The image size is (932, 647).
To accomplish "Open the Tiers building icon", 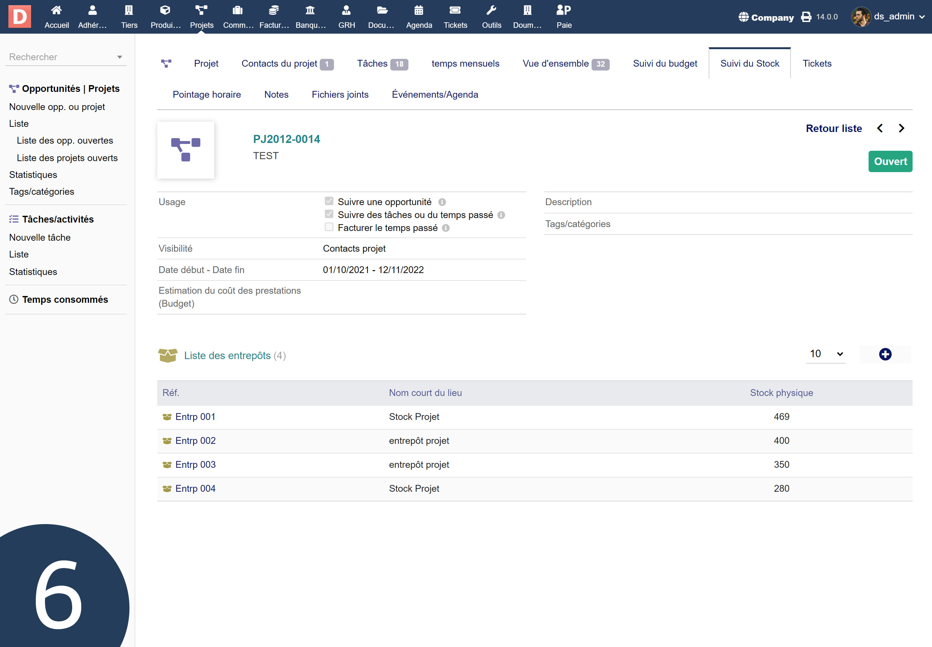I will [x=129, y=10].
